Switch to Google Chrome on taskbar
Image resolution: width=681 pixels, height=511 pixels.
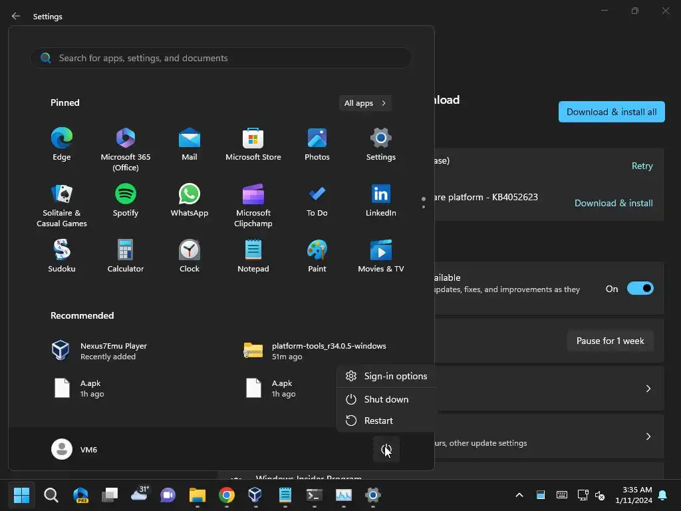click(227, 494)
